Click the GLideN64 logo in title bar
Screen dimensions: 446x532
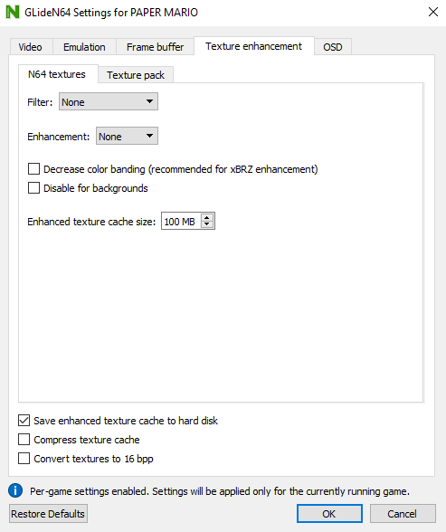(x=13, y=12)
